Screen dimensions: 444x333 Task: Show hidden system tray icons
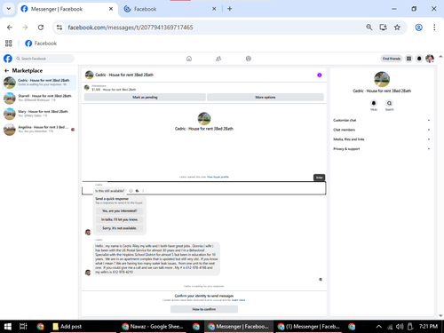click(379, 327)
